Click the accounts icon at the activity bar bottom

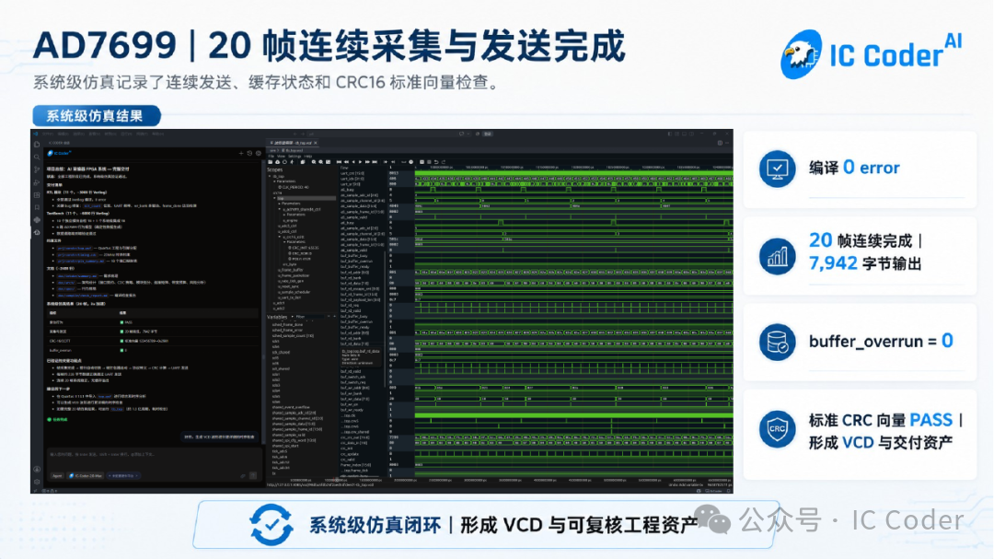coord(37,469)
